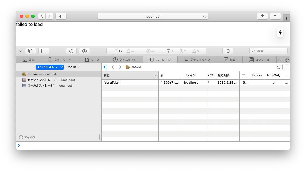This screenshot has height=171, width=306.
Task: Click the resource count 17 indicator
Action: pos(118,51)
